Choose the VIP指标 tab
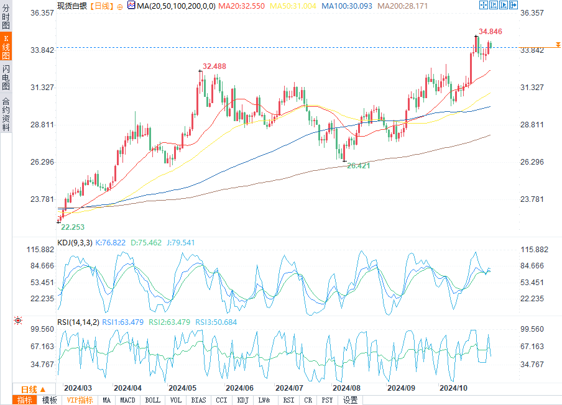Image resolution: width=562 pixels, height=405 pixels. (x=80, y=400)
